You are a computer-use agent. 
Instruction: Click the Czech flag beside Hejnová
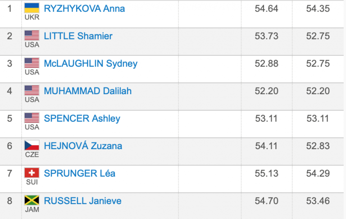tap(32, 145)
